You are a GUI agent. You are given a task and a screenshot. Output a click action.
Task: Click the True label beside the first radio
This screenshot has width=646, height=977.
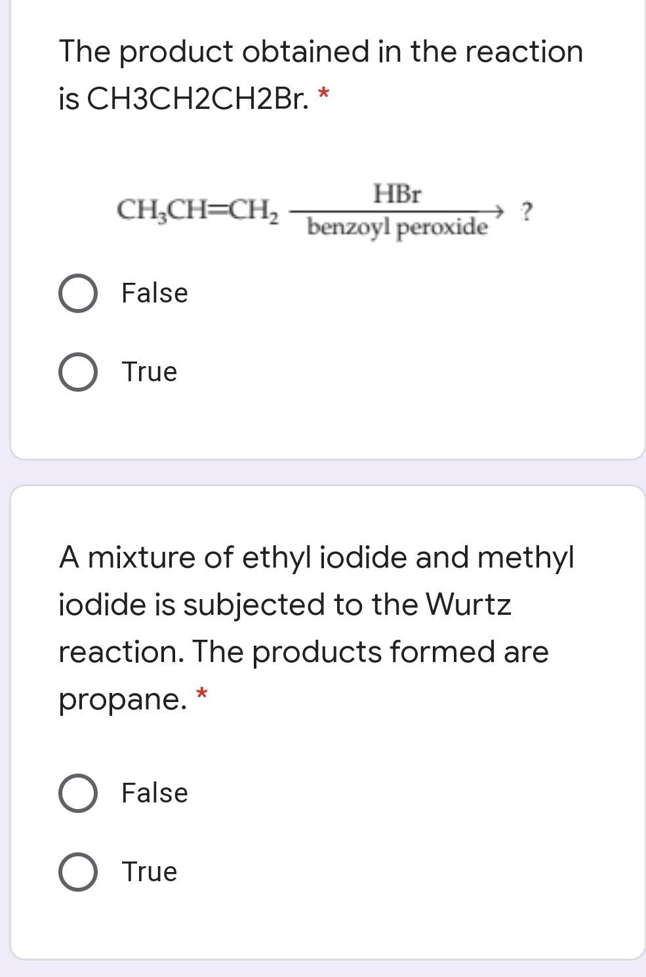pos(148,371)
